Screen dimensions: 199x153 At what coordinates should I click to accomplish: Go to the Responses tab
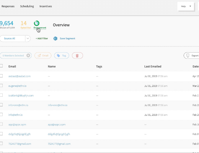tap(8, 6)
